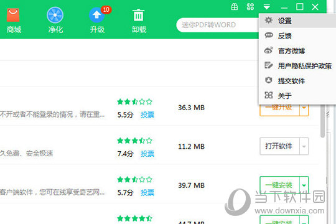The height and width of the screenshot is (224, 336).
Task: Click the 反馈 speech bubble icon
Action: 269,35
